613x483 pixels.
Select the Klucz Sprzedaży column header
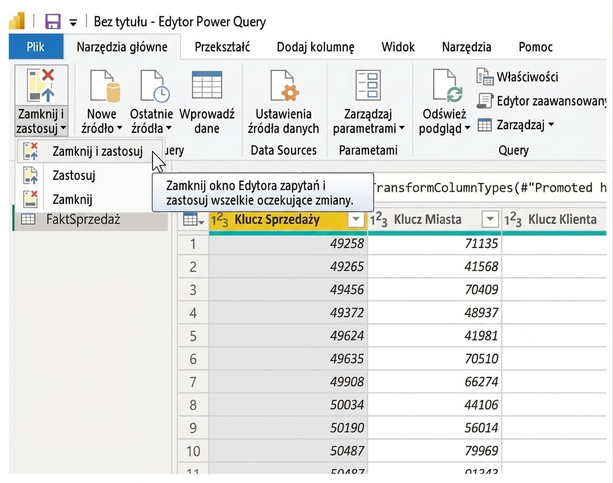(277, 220)
